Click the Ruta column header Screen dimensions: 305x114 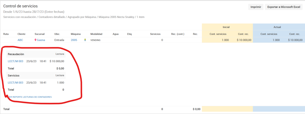[x=6, y=34]
